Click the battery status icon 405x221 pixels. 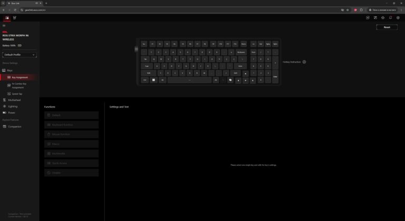[x=20, y=45]
